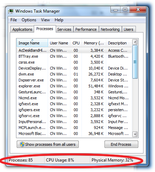Click the scrollbar down arrow in process list

[135, 134]
